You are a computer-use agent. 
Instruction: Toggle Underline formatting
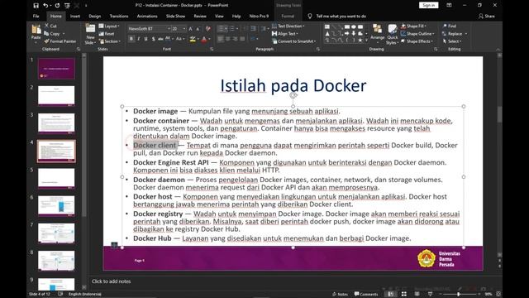(145, 39)
